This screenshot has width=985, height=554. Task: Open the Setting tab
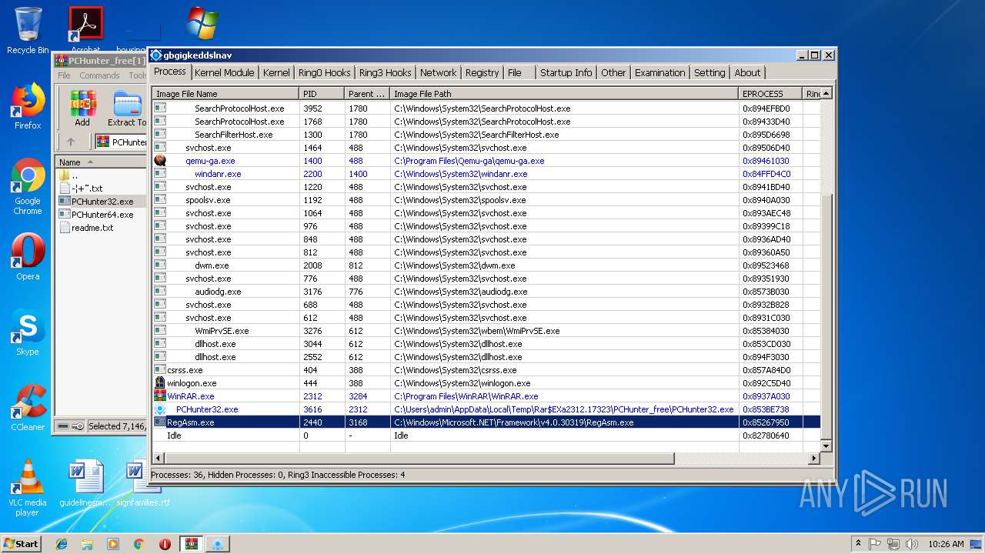(x=710, y=72)
